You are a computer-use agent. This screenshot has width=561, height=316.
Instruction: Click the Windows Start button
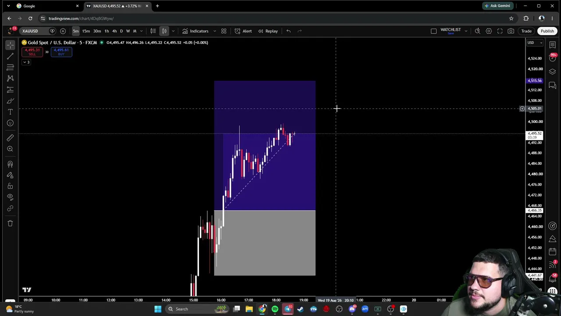pos(158,309)
